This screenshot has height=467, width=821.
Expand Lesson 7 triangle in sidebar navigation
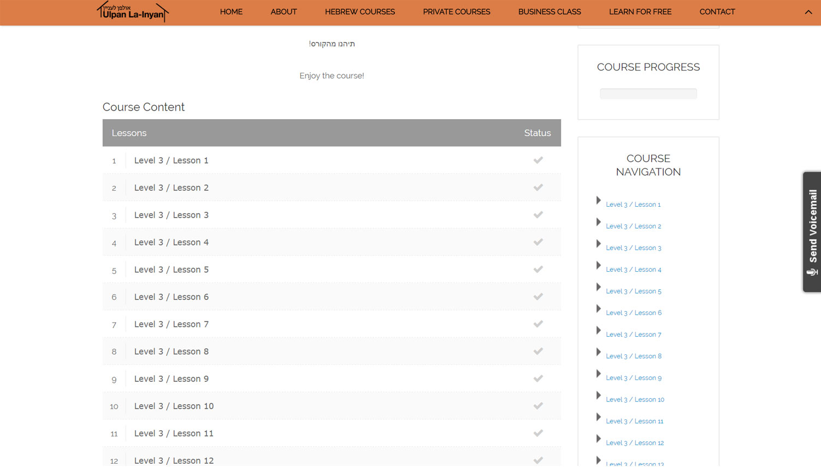[x=599, y=330]
